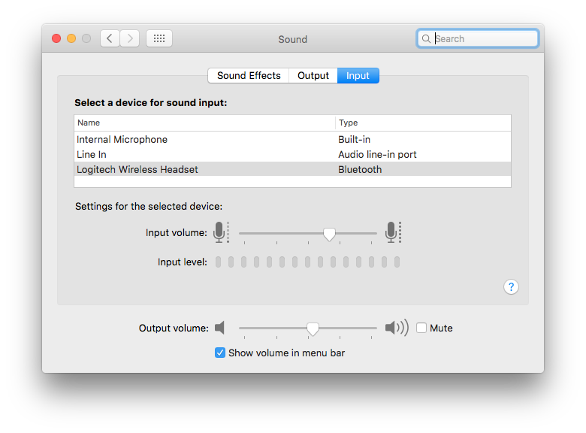Click the Output volume slider knob
The image size is (586, 433).
coord(313,329)
